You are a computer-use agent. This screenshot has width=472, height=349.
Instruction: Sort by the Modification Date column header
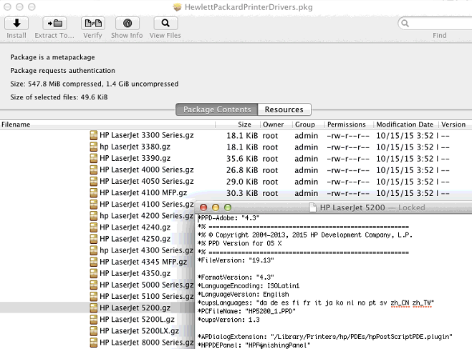coord(405,124)
